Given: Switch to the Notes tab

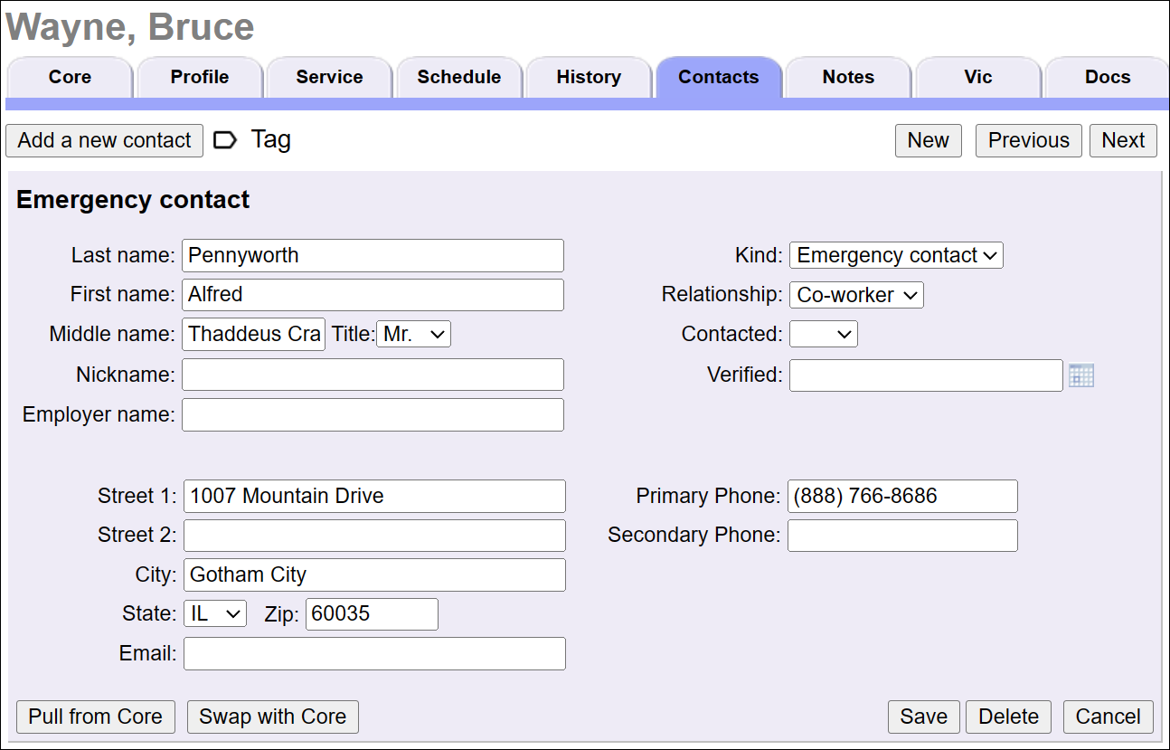Looking at the screenshot, I should pos(847,77).
